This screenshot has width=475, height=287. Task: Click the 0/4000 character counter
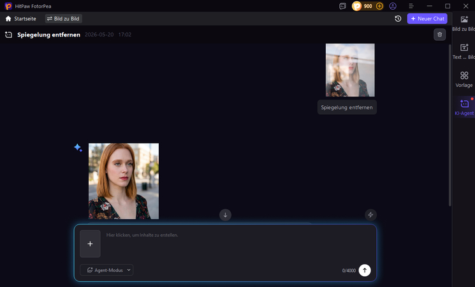pyautogui.click(x=349, y=270)
